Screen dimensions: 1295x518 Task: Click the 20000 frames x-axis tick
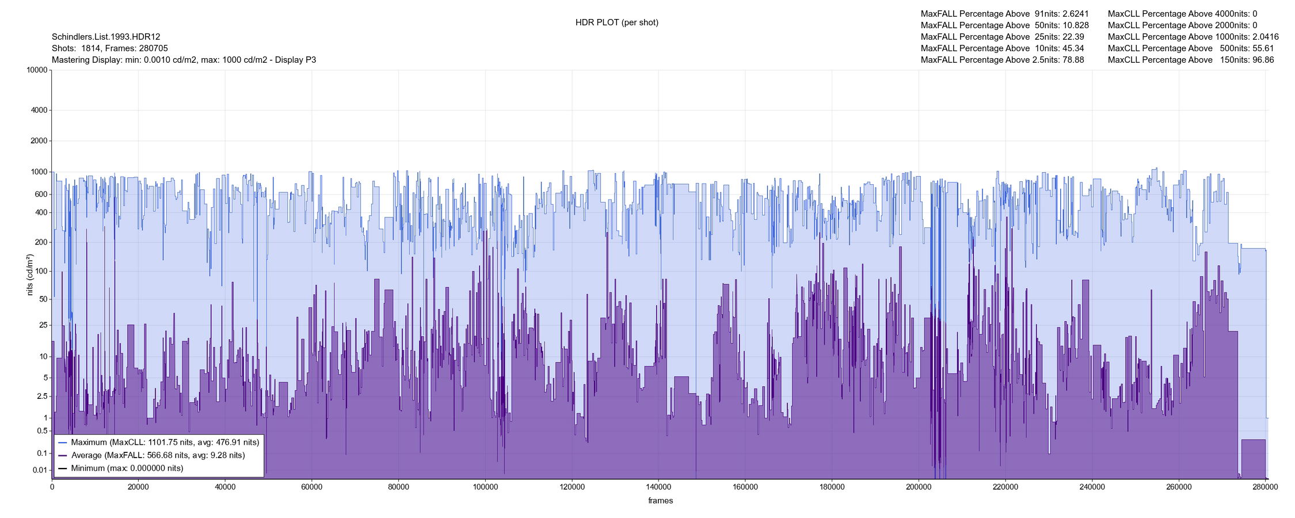(x=138, y=487)
